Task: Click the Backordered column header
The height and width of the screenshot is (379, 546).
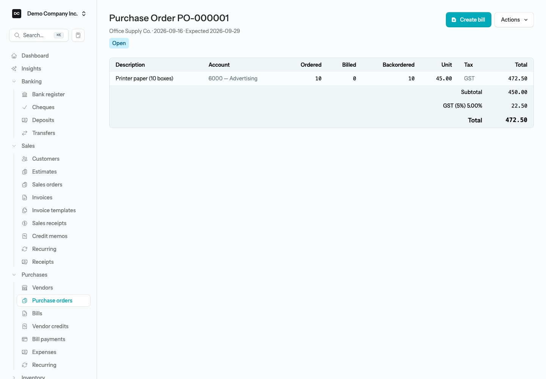Action: click(x=398, y=65)
